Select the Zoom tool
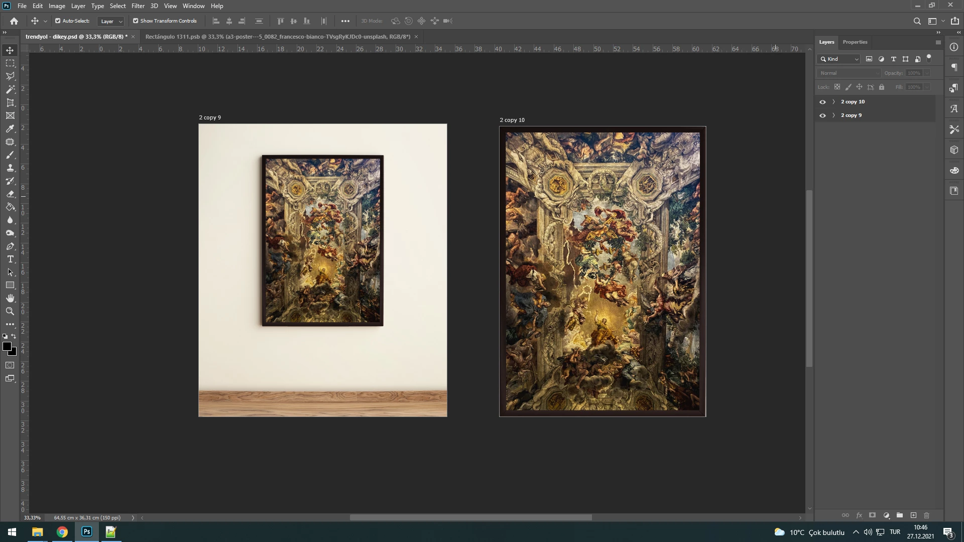Image resolution: width=964 pixels, height=542 pixels. coord(10,312)
